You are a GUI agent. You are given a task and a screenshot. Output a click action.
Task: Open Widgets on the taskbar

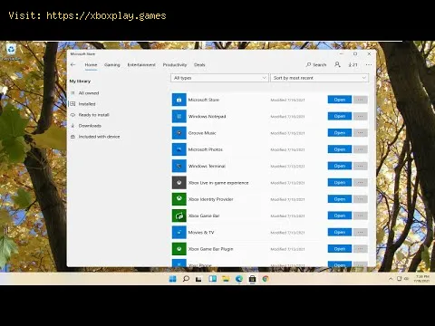[212, 279]
